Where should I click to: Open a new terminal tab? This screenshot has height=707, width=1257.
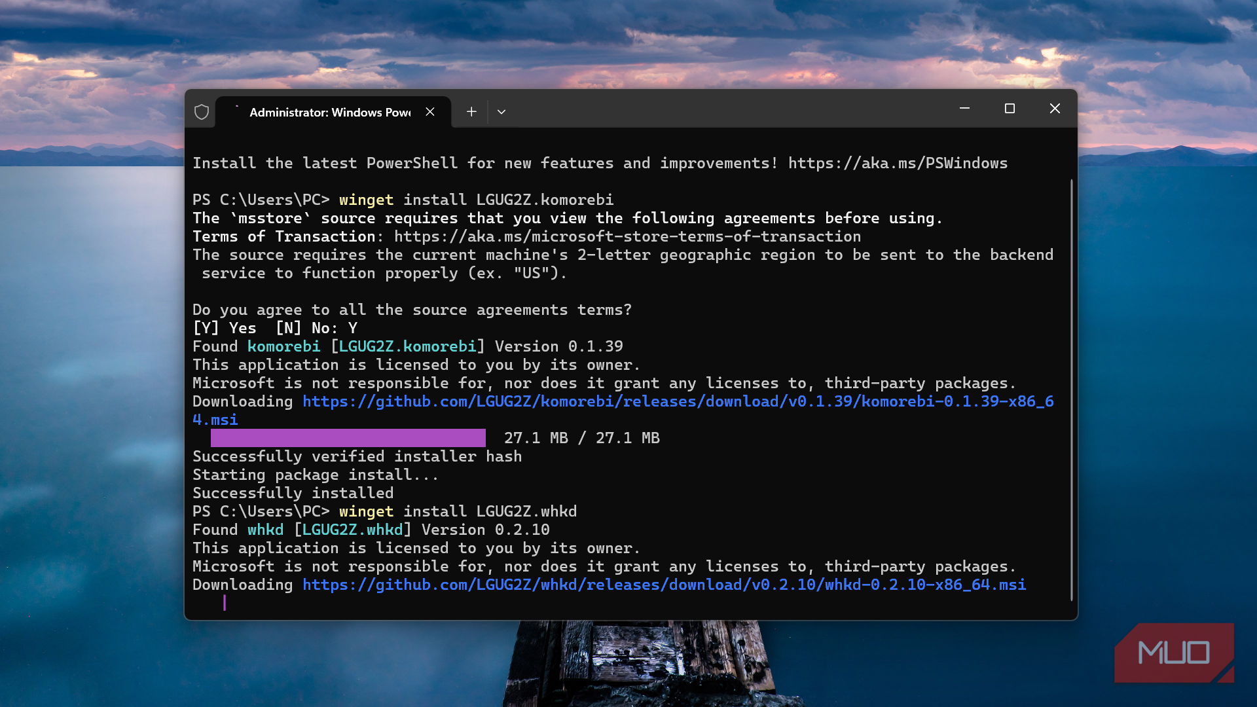471,112
